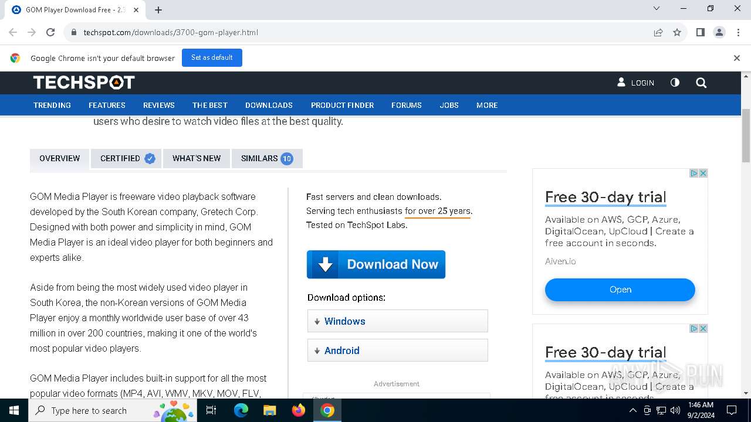Viewport: 751px width, 422px height.
Task: Click the Type here to search box
Action: [x=113, y=410]
